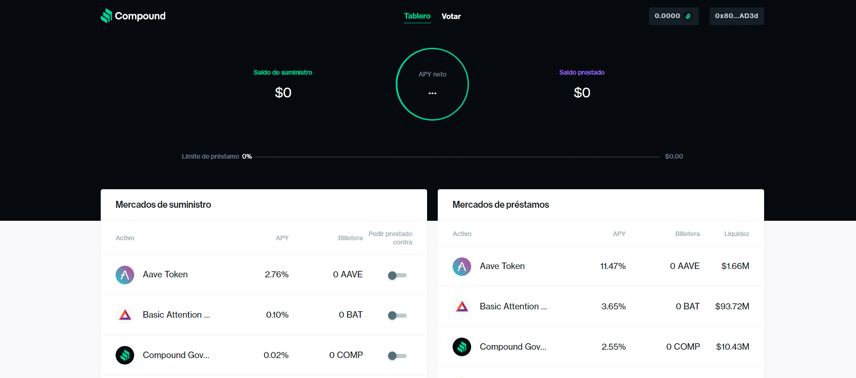Click Aave Token icon in supply markets

click(125, 275)
